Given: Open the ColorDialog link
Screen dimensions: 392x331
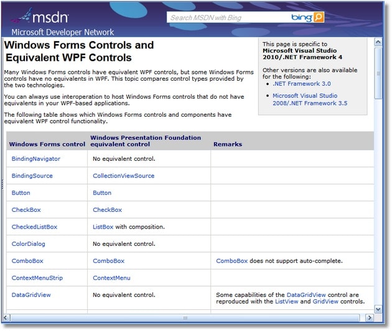Looking at the screenshot, I should 28,243.
